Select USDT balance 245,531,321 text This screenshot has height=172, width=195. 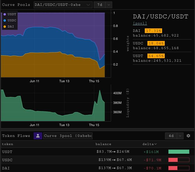click(x=157, y=61)
